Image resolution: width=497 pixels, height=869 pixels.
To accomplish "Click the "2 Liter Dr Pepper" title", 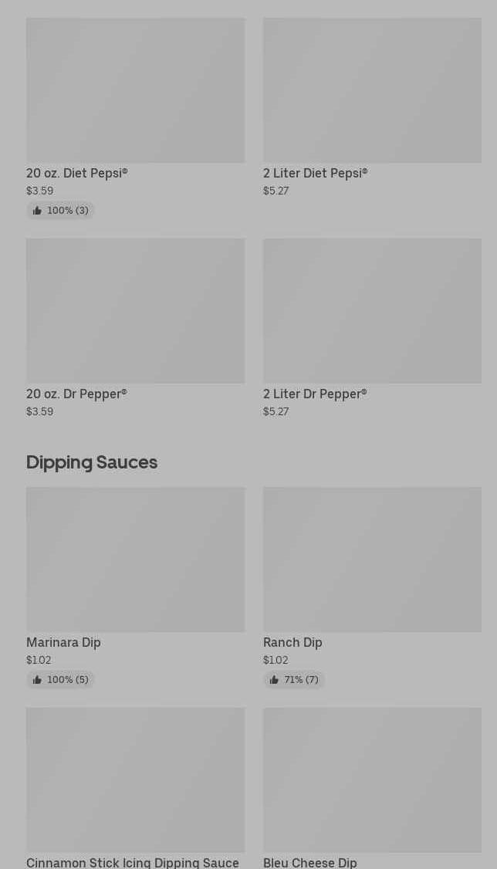I will click(x=315, y=394).
